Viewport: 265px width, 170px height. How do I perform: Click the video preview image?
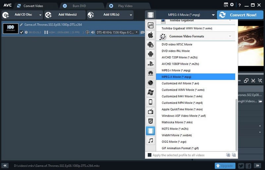[251, 46]
